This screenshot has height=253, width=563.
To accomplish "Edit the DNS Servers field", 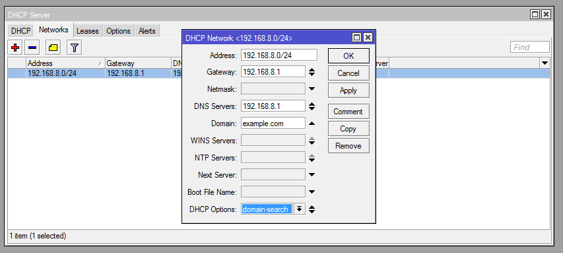I will [273, 106].
